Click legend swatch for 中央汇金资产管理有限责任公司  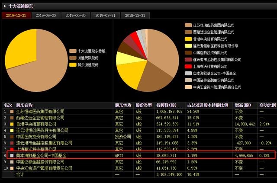[188, 87]
